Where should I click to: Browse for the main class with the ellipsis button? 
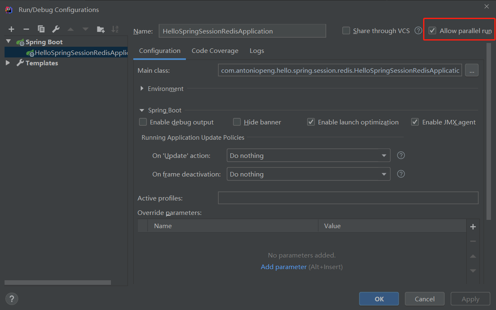[472, 70]
